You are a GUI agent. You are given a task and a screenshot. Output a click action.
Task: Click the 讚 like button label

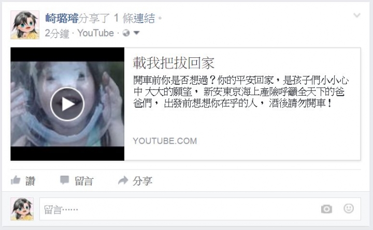tap(30, 181)
